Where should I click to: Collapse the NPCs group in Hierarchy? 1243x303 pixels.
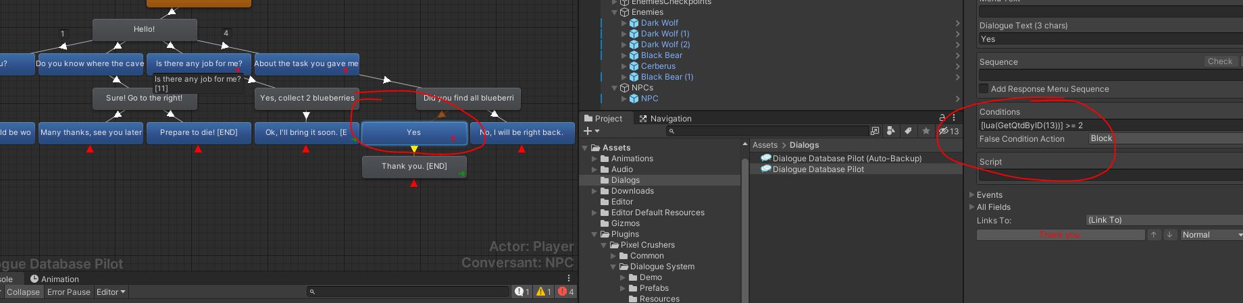click(x=615, y=88)
